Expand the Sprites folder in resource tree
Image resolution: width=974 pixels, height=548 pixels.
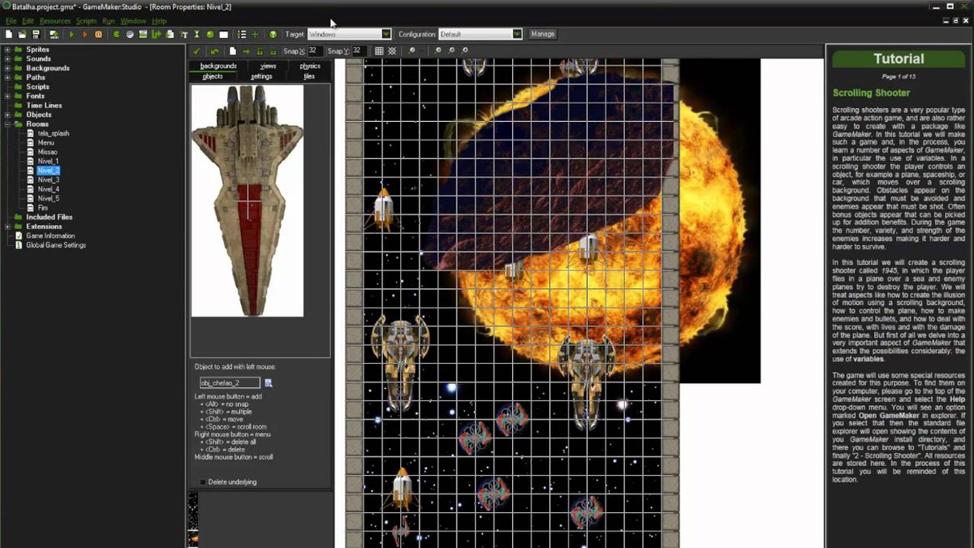(x=7, y=50)
